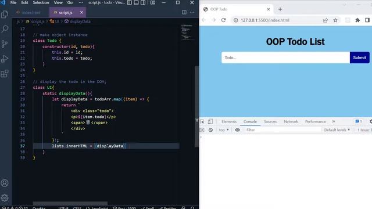The height and width of the screenshot is (209, 372).
Task: Open the Edit menu
Action: pos(24,2)
